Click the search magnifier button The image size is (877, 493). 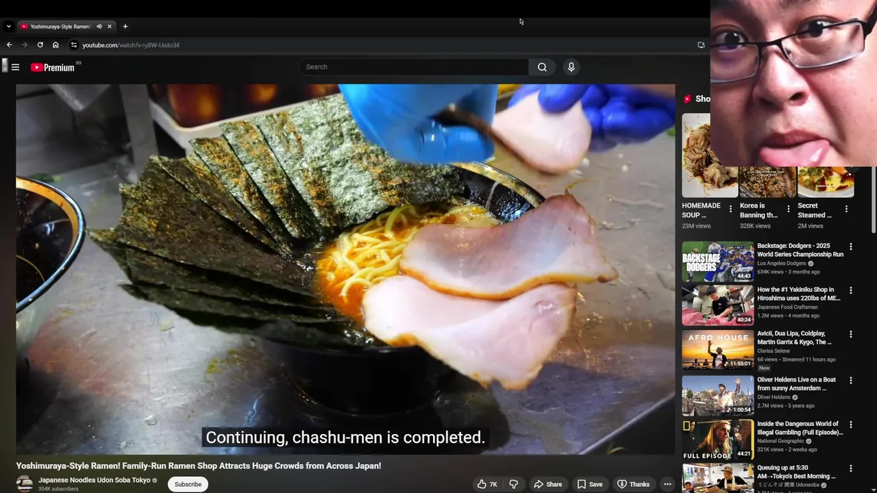coord(542,67)
